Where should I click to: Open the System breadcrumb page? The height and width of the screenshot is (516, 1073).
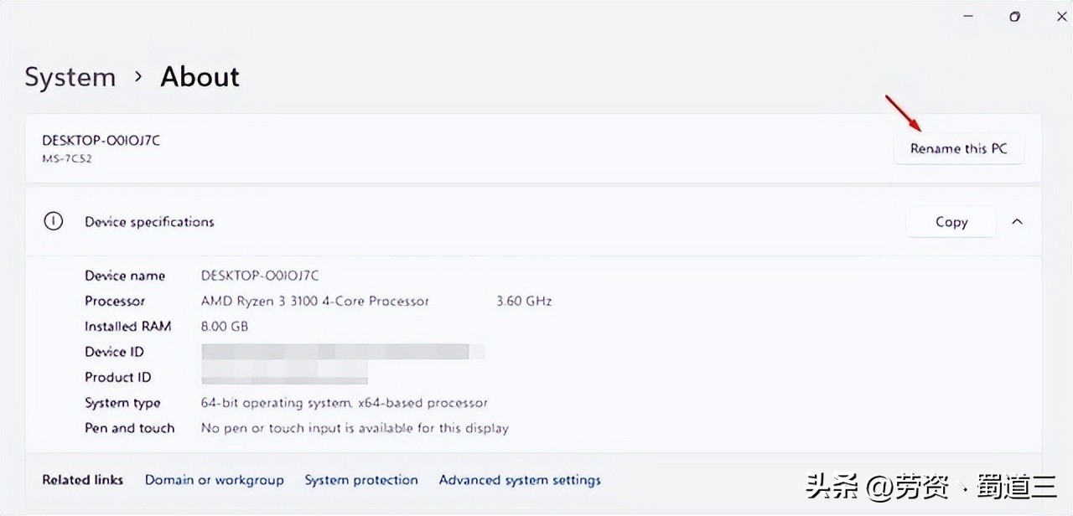(x=70, y=76)
